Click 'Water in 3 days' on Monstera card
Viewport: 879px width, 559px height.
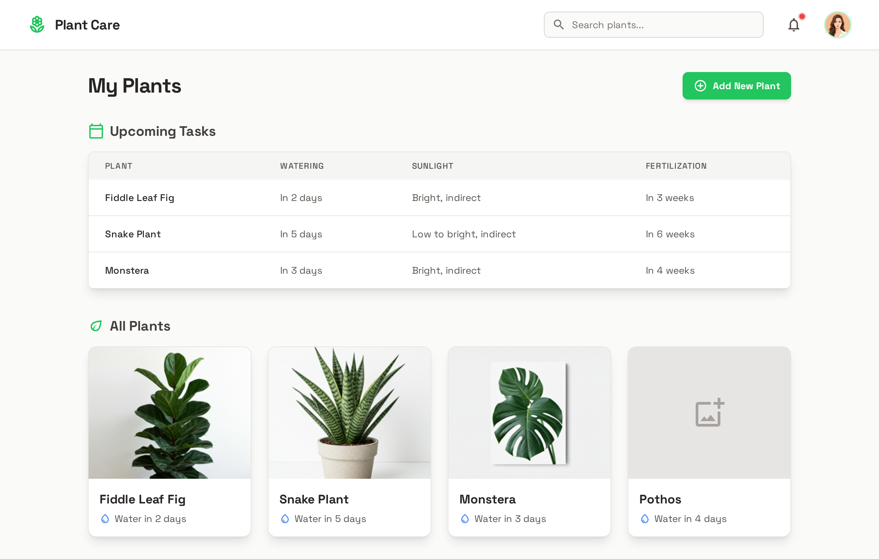point(510,519)
